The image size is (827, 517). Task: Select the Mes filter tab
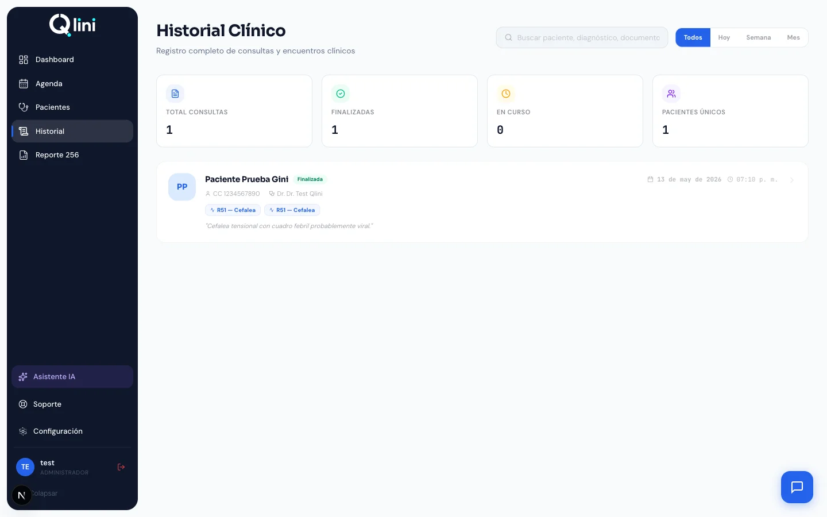click(x=794, y=37)
